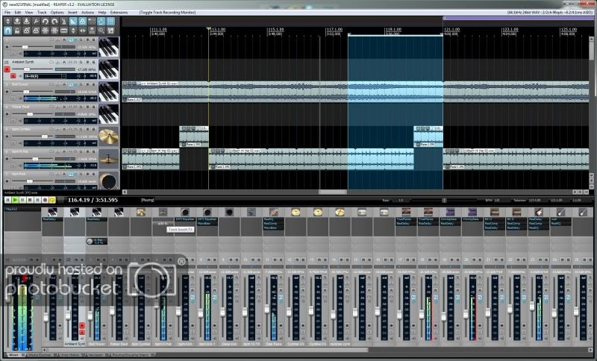The image size is (597, 361).
Task: Toggle the repeat loop button in transport
Action: coord(52,200)
